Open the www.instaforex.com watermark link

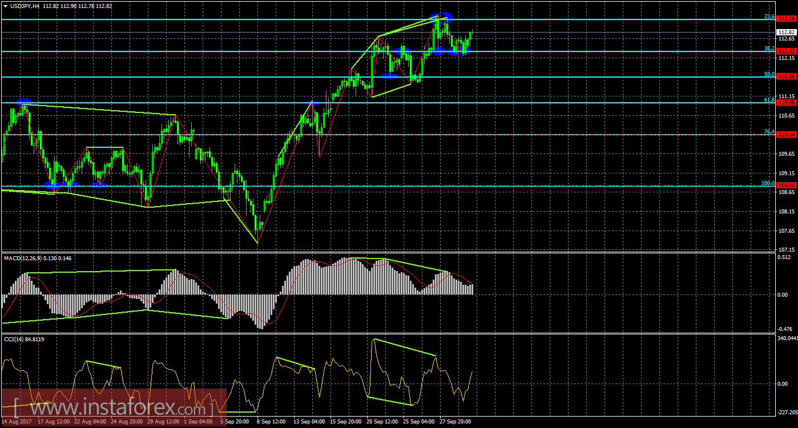pyautogui.click(x=114, y=408)
